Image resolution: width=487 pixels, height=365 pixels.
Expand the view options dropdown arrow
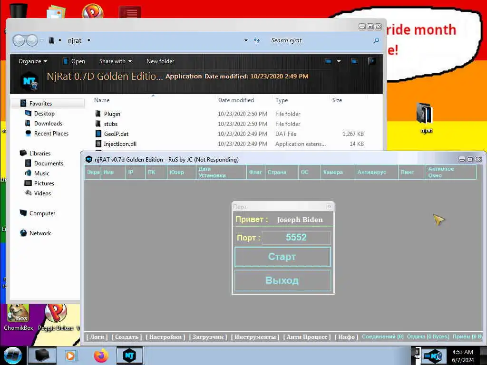tap(339, 61)
